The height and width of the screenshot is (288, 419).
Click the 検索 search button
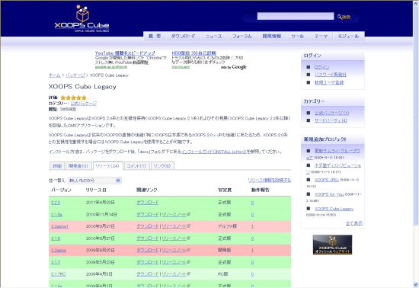(x=344, y=17)
